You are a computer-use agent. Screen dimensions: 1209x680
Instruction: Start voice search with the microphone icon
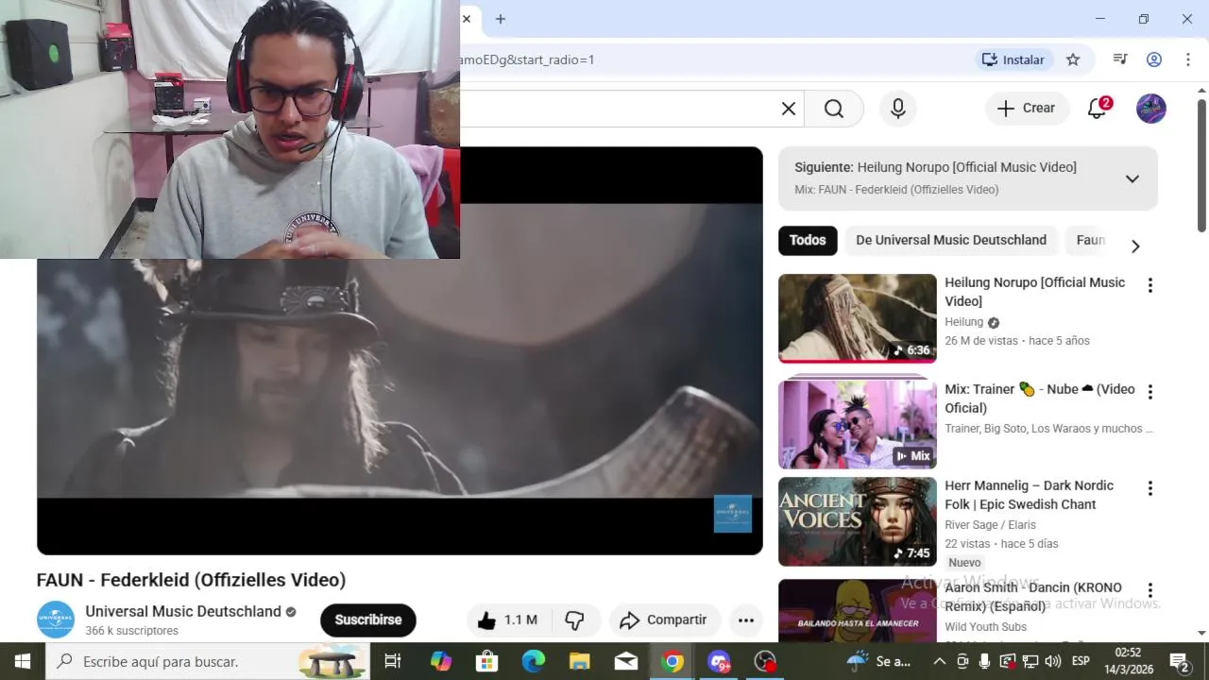[x=898, y=109]
